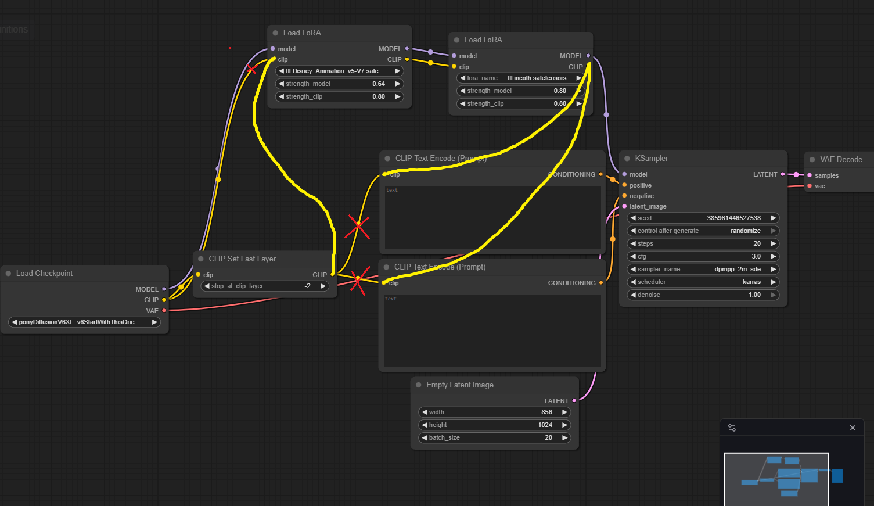Decrease denoise with its left arrow
Viewport: 874px width, 506px height.
point(633,295)
